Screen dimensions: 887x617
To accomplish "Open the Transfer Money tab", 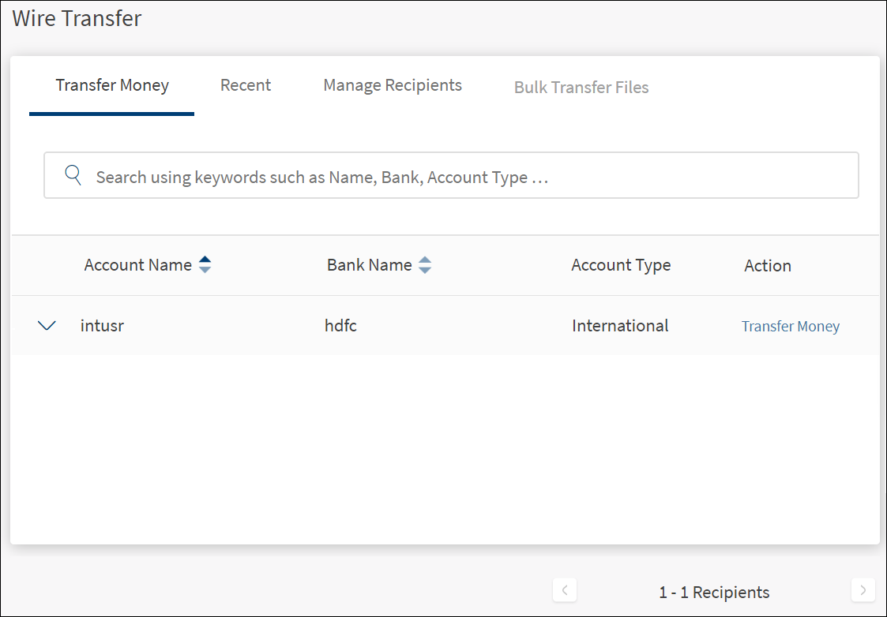I will click(x=112, y=85).
